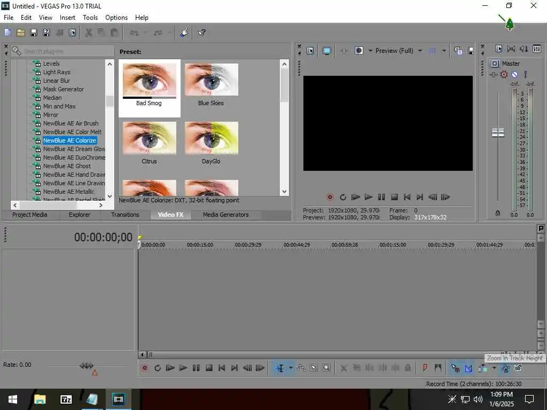Toggle Split Screen View in preview toolbar
The image size is (547, 410).
pyautogui.click(x=358, y=51)
